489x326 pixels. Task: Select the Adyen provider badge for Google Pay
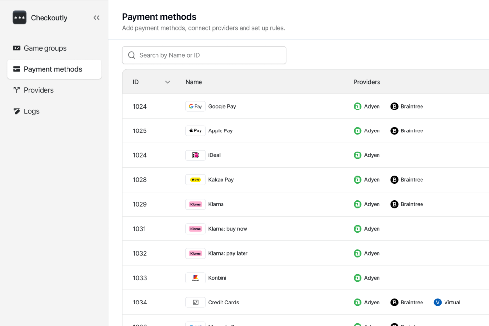(x=367, y=106)
